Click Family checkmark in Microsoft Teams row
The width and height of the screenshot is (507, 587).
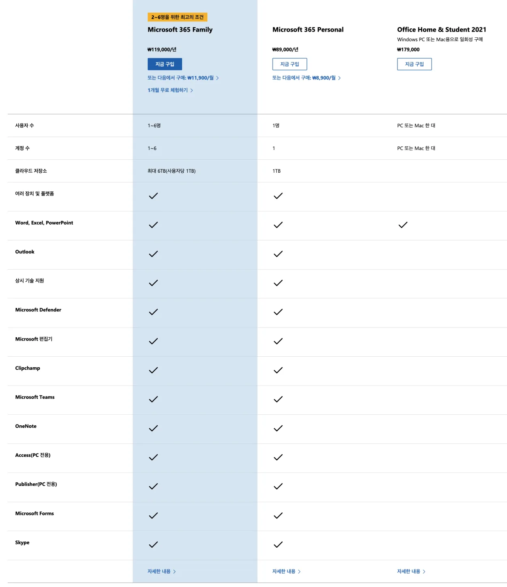tap(153, 400)
